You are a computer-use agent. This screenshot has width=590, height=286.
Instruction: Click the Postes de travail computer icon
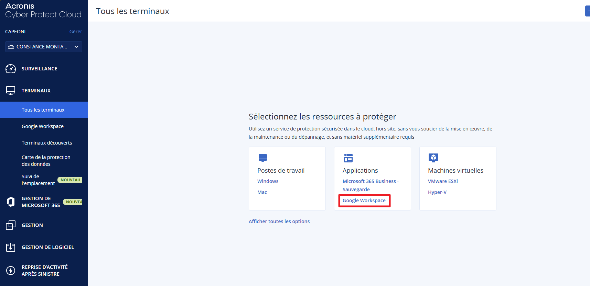(x=263, y=158)
